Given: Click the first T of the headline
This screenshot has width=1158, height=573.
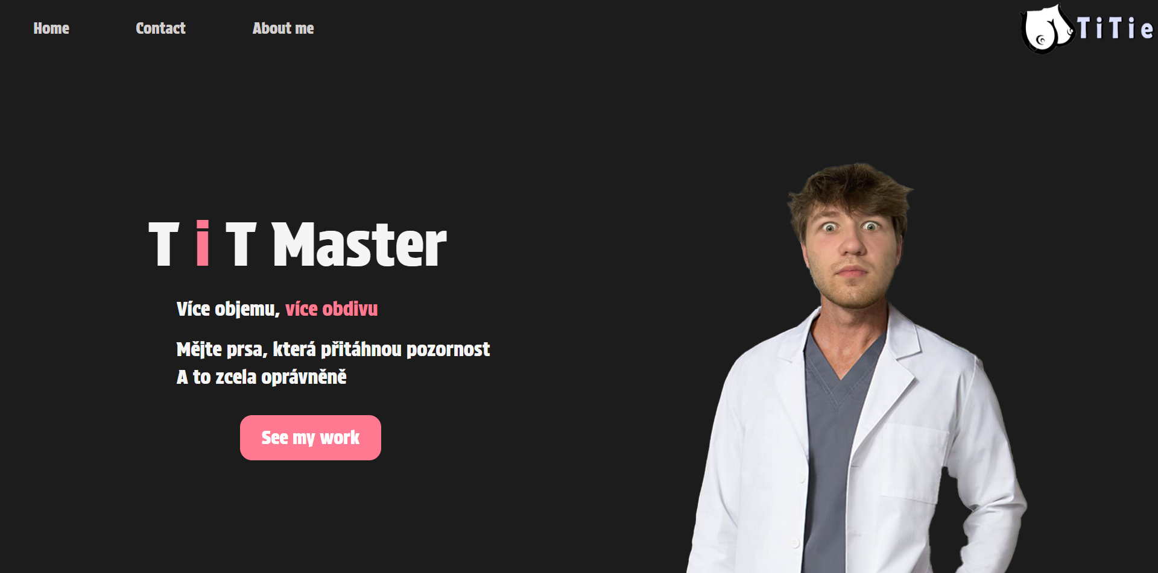Looking at the screenshot, I should (164, 243).
